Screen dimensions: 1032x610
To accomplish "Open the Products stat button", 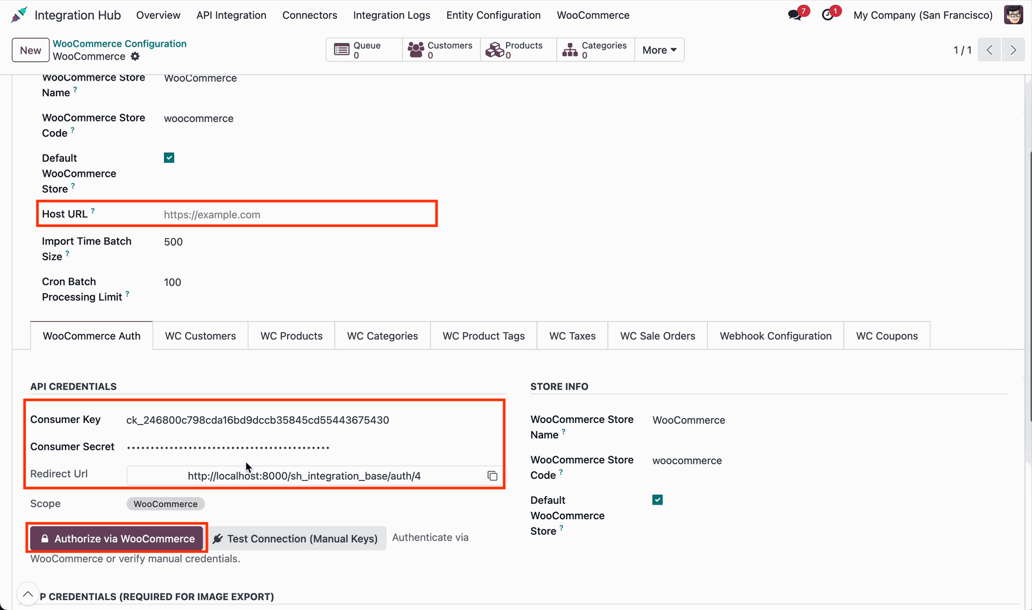I will (518, 50).
